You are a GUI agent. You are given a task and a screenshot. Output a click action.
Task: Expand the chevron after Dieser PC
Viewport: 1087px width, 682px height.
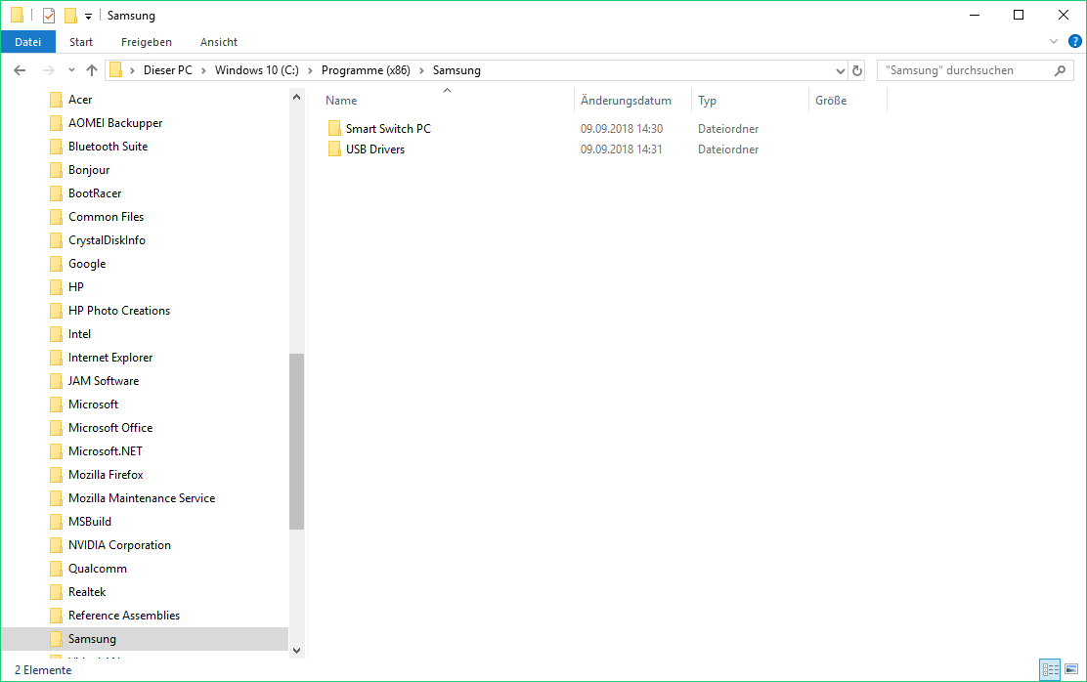pos(203,70)
